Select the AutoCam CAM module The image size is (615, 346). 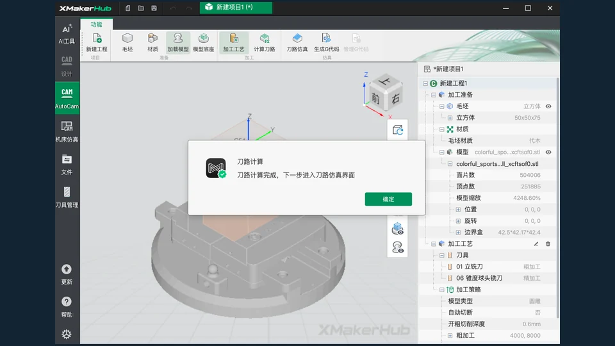tap(67, 97)
